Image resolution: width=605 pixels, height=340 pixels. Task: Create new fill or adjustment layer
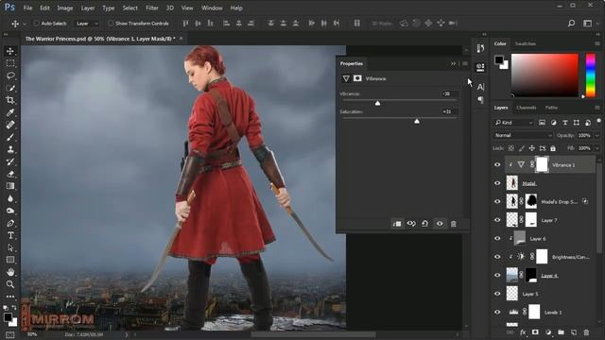(548, 332)
